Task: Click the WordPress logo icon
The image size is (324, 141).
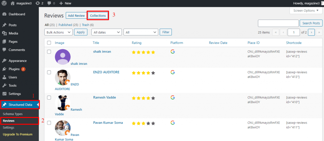Action: (4, 3)
